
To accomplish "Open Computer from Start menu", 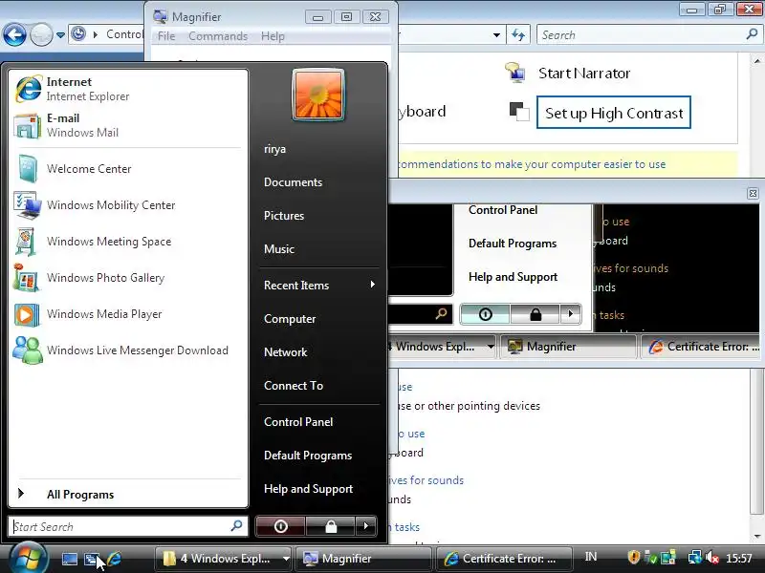I will point(290,319).
